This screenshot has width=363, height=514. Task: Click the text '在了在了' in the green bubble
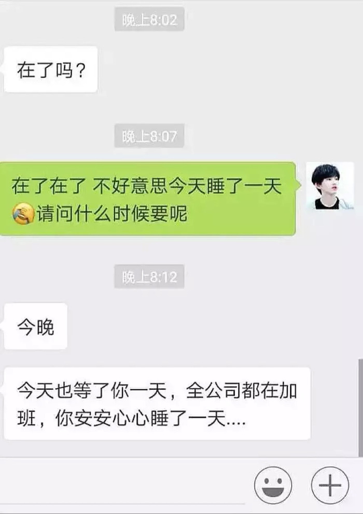49,186
